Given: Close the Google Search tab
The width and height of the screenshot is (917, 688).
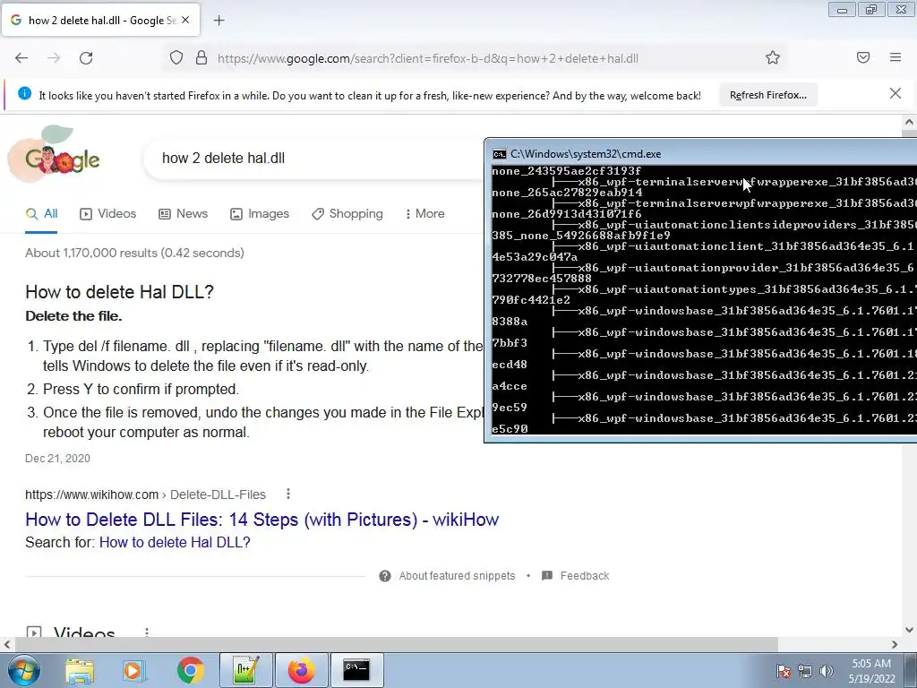Looking at the screenshot, I should coord(185,20).
